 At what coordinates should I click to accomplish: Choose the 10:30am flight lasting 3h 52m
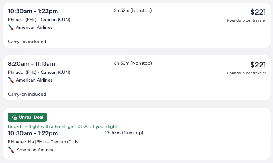[x=33, y=11]
